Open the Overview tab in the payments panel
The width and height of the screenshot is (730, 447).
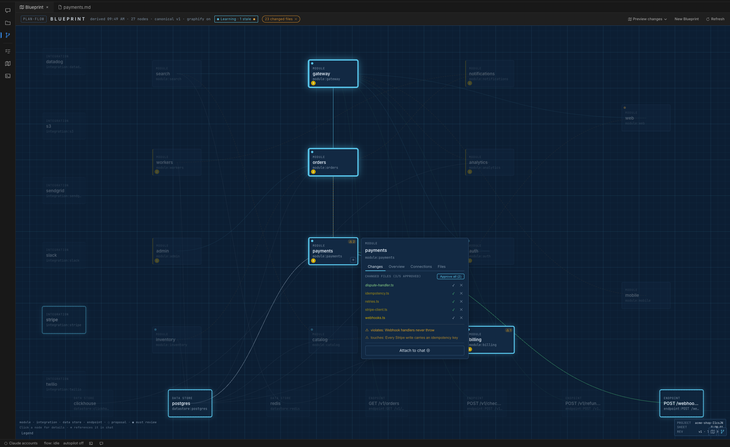[x=397, y=267]
